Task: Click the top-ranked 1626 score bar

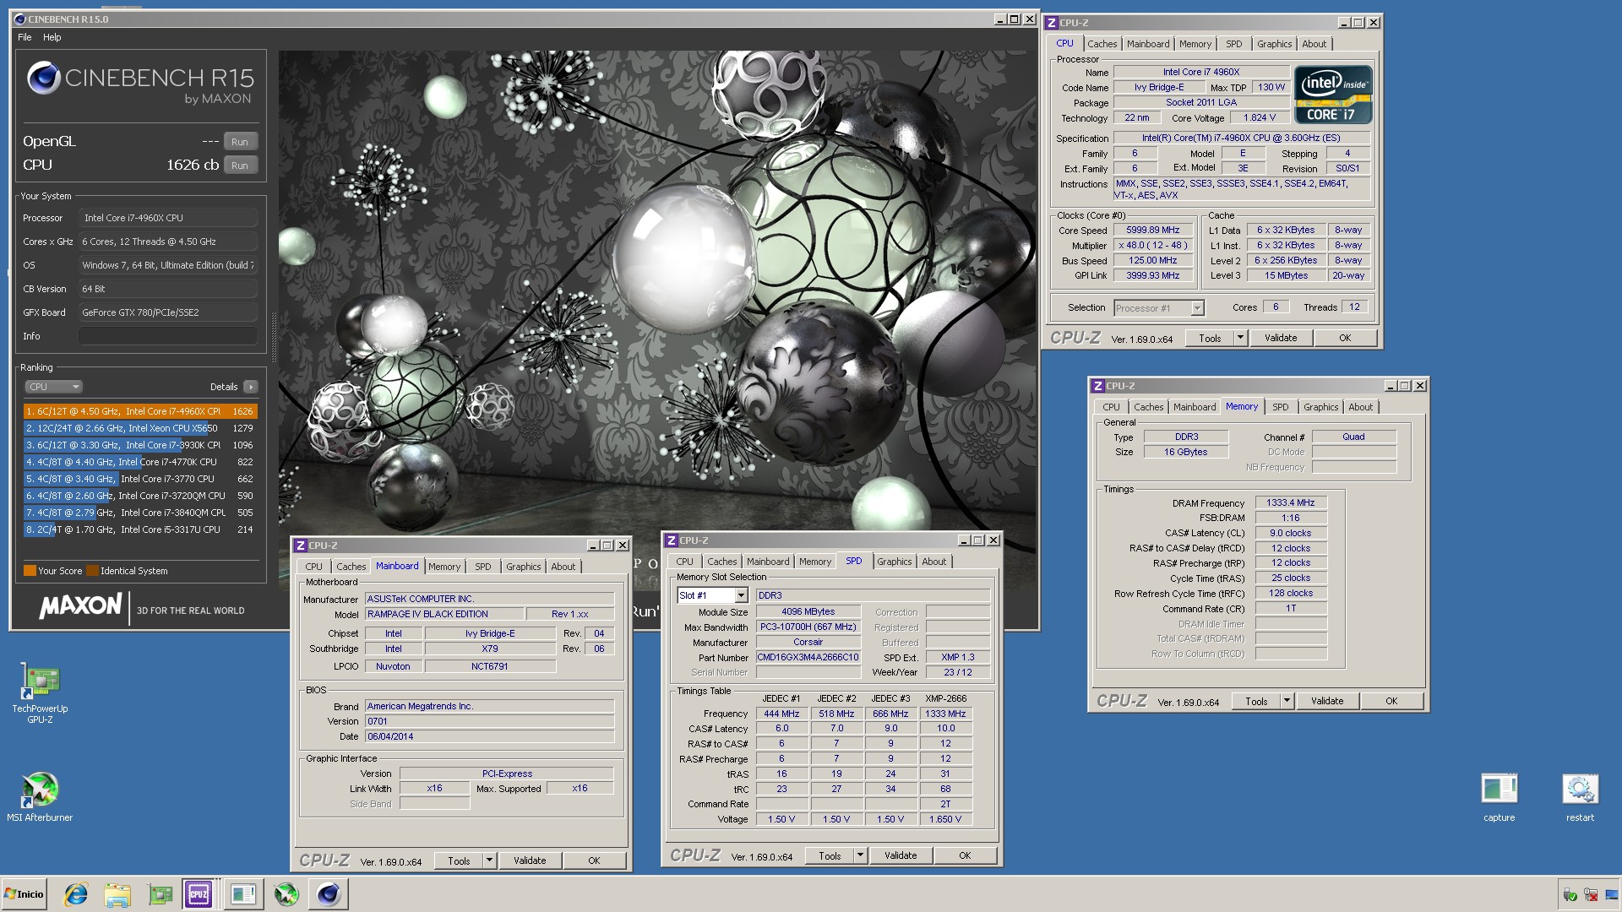Action: tap(139, 411)
